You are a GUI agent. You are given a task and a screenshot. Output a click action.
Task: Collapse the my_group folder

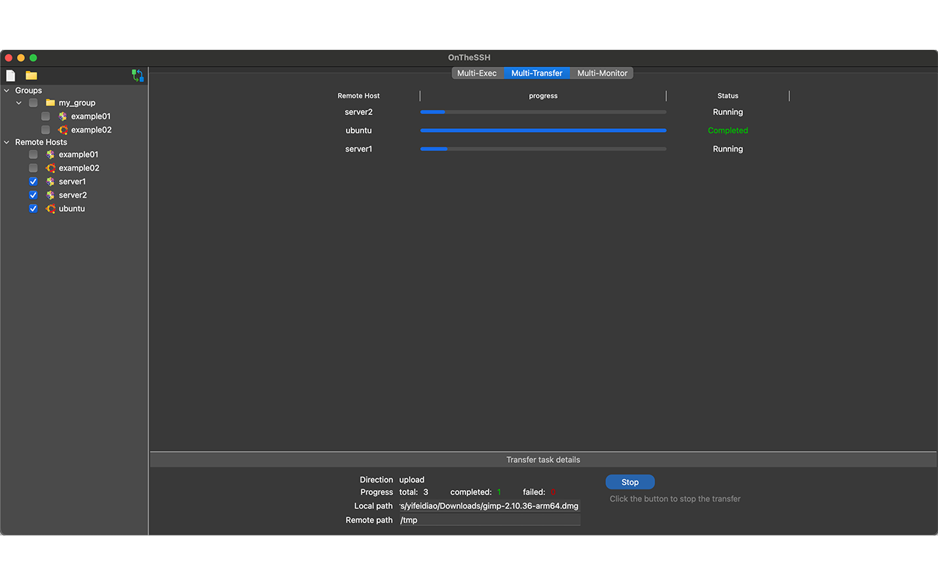[x=18, y=103]
